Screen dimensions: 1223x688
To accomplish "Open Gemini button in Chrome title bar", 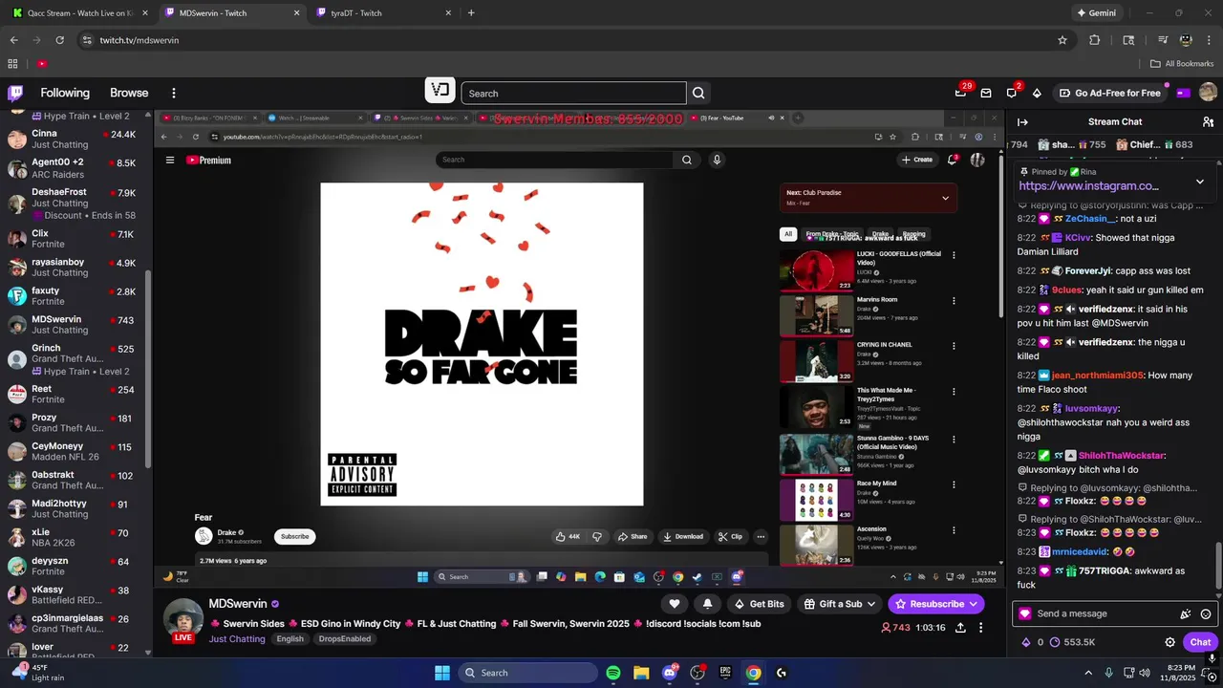I will click(1097, 12).
